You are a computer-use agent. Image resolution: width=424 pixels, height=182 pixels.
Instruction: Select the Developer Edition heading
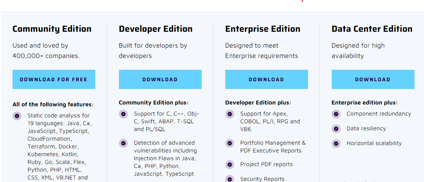[x=156, y=29]
